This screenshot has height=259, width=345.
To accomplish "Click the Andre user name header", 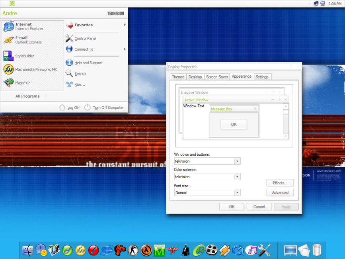I will click(x=10, y=13).
